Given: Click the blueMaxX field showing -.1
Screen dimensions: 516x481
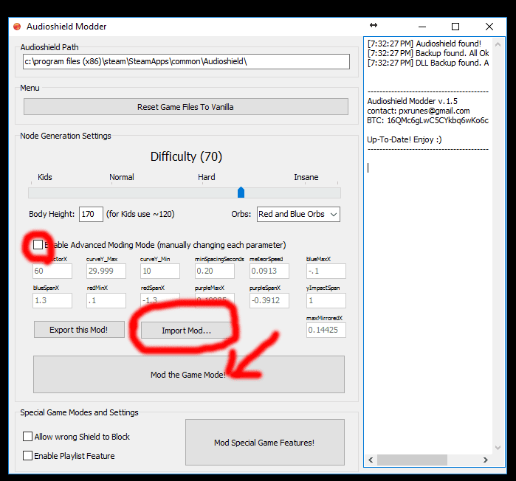Looking at the screenshot, I should 326,271.
